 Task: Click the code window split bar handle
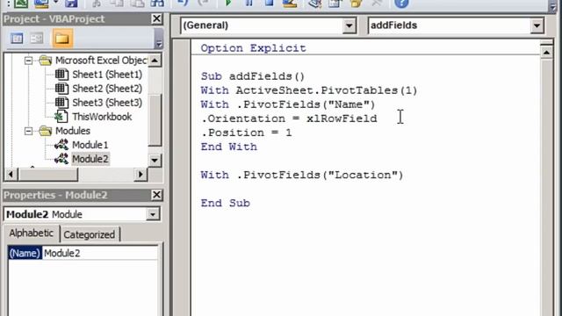(x=546, y=43)
